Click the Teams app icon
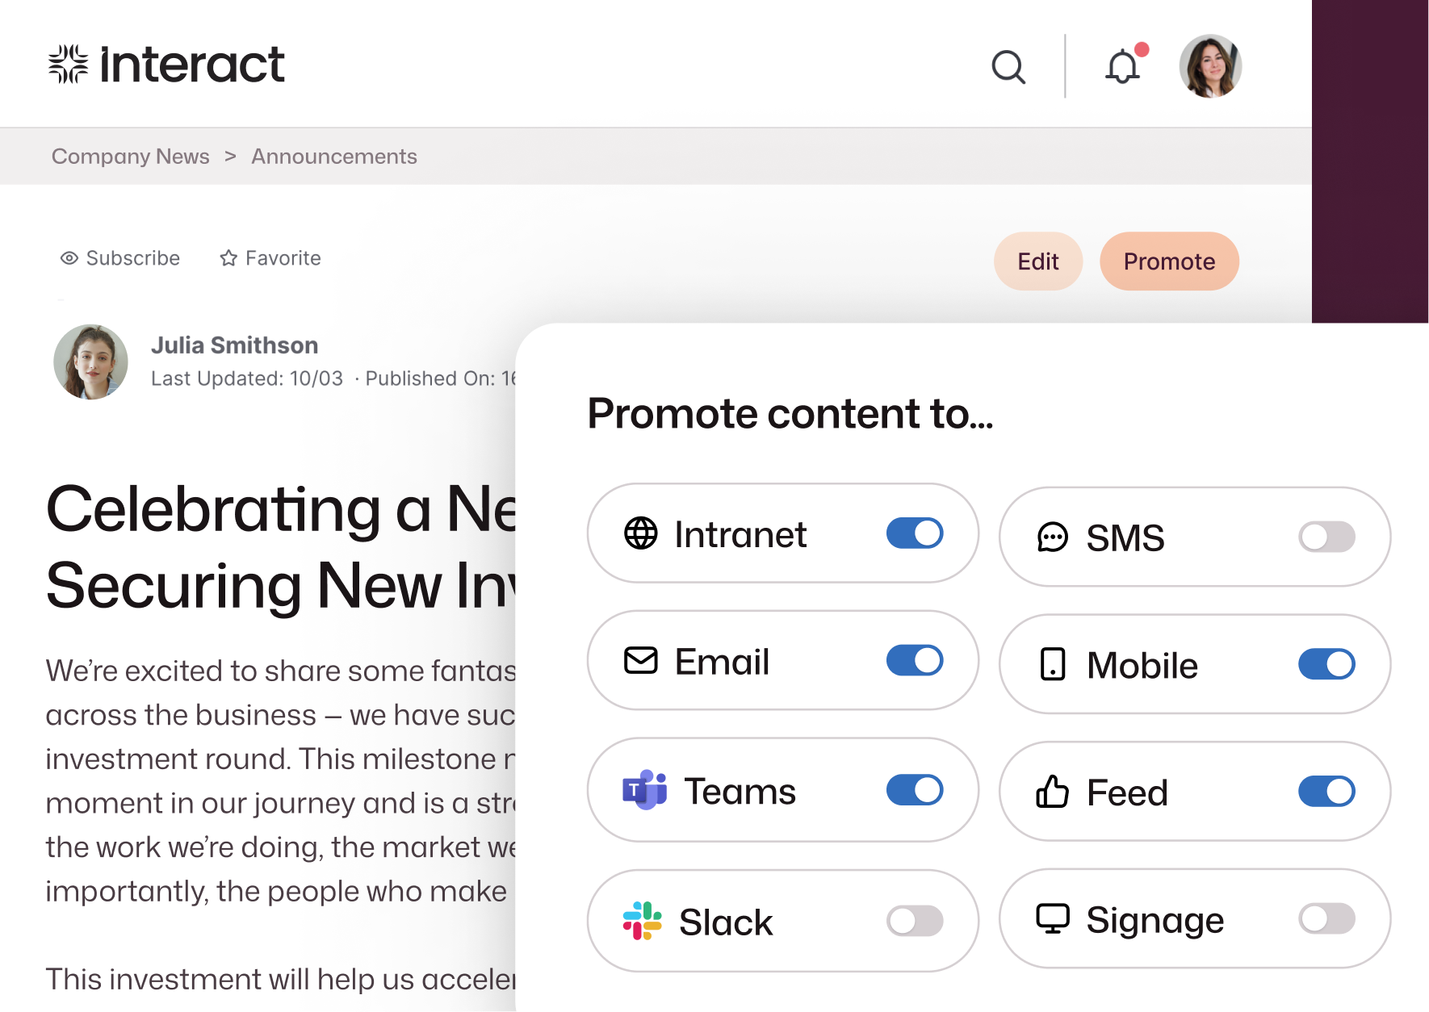The width and height of the screenshot is (1429, 1012). click(x=644, y=790)
